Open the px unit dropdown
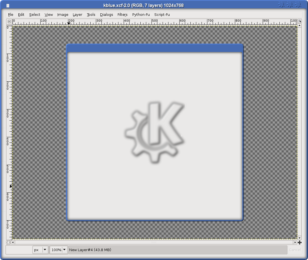The height and width of the screenshot is (260, 308). [x=41, y=250]
